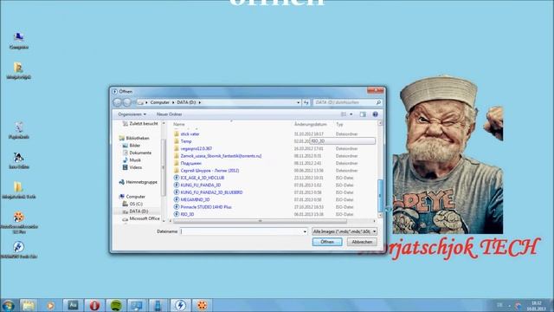Open the Opera browser taskbar icon

click(x=94, y=305)
